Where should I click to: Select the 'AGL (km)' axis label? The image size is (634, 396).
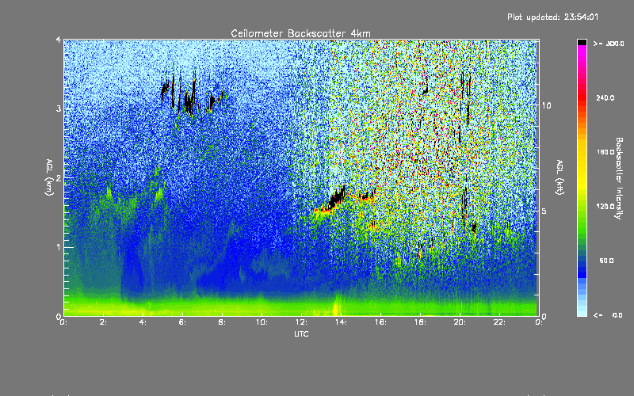[49, 177]
